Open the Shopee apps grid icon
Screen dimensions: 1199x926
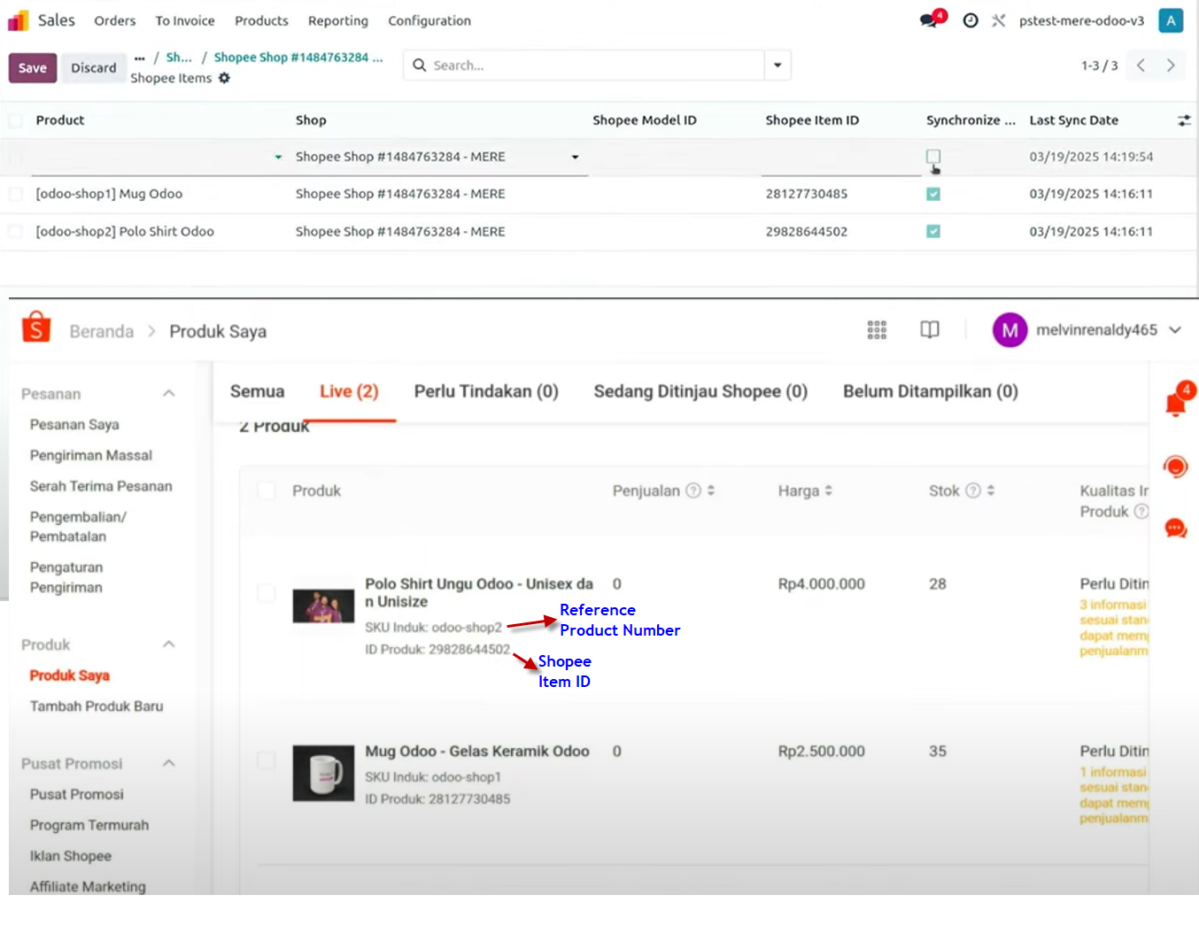877,330
